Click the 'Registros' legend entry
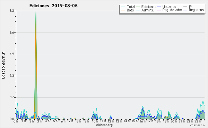Image resolution: width=208 pixels, height=128 pixels. pos(193,10)
